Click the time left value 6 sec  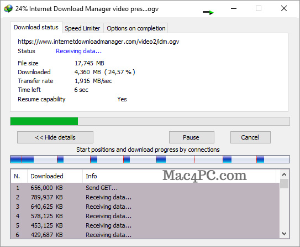(x=81, y=90)
